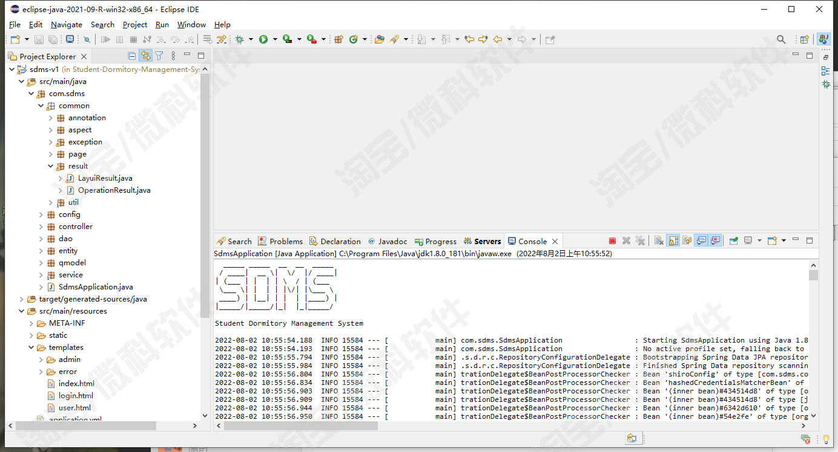
Task: Close the Project Explorer view
Action: (x=84, y=56)
